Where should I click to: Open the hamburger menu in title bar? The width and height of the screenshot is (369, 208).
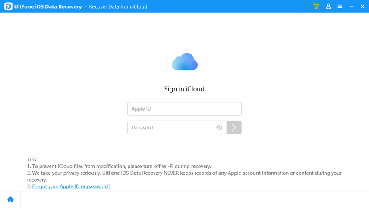(x=340, y=6)
